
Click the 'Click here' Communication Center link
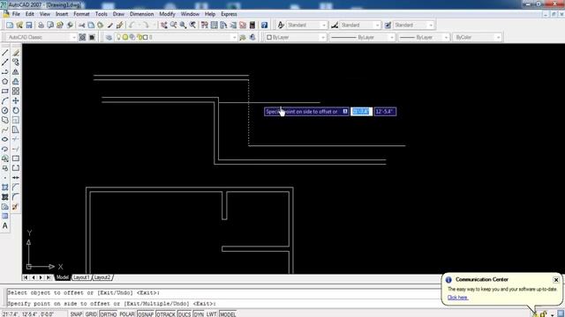457,298
